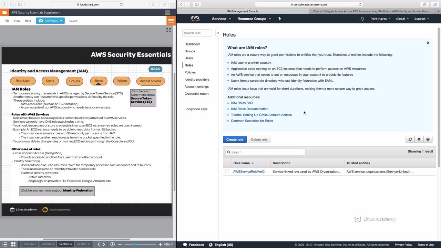Reload the lucidchart.com page
This screenshot has width=441, height=248.
pos(121,4)
